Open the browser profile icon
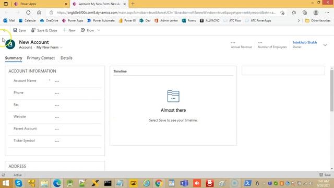The height and width of the screenshot is (188, 334). coord(316,13)
